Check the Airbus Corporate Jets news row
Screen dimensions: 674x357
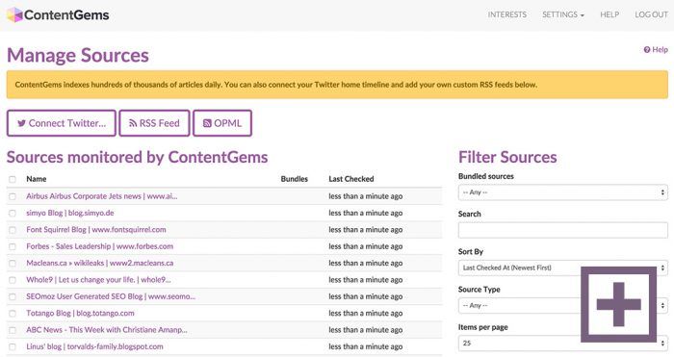point(13,196)
